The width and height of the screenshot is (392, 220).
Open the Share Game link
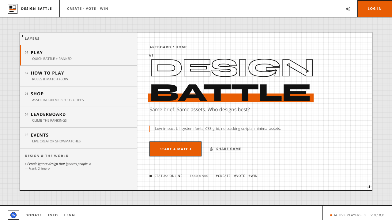tap(228, 149)
